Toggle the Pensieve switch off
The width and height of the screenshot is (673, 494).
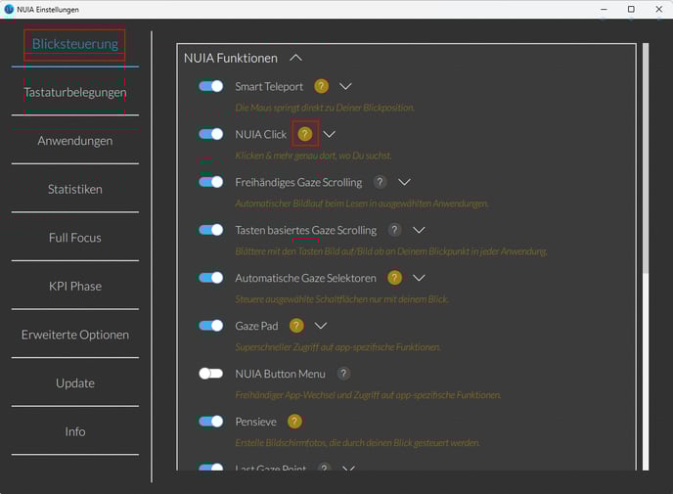(210, 422)
